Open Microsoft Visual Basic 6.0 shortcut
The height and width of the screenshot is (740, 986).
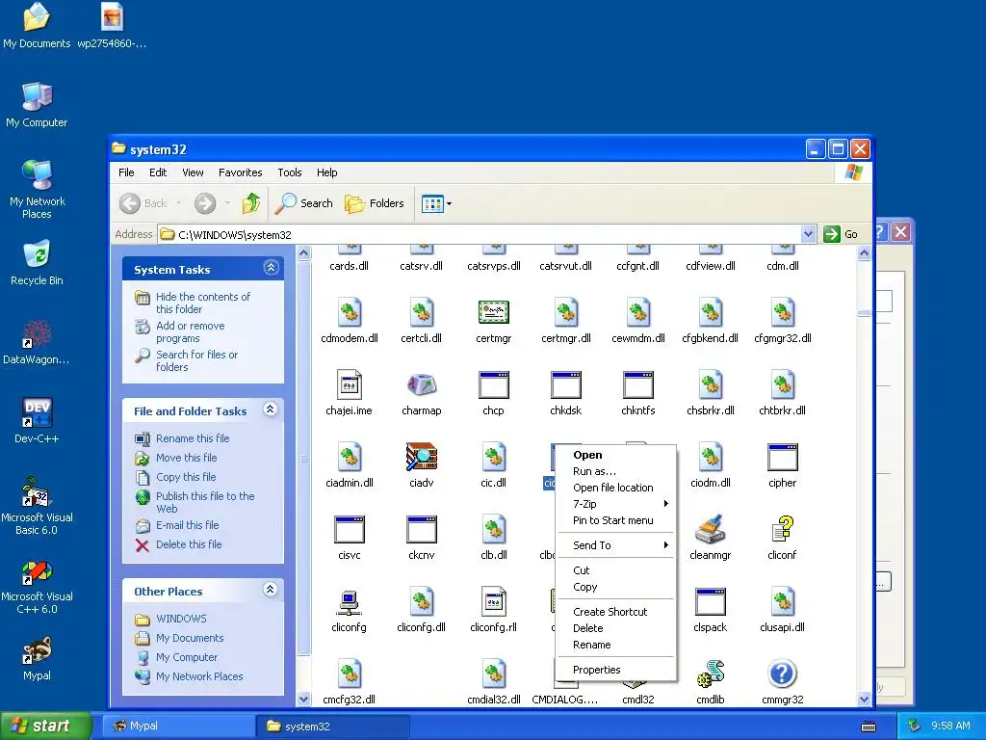click(x=37, y=506)
